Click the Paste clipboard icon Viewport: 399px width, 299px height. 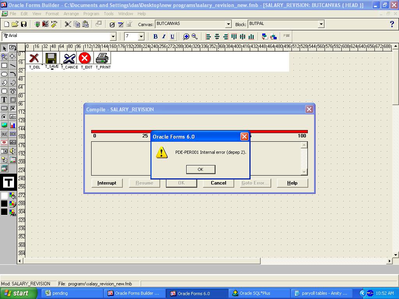tap(85, 24)
